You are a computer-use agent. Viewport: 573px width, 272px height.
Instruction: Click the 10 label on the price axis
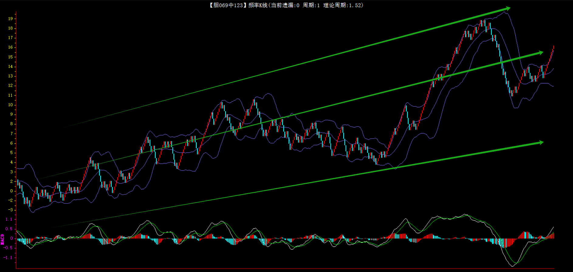pyautogui.click(x=11, y=105)
